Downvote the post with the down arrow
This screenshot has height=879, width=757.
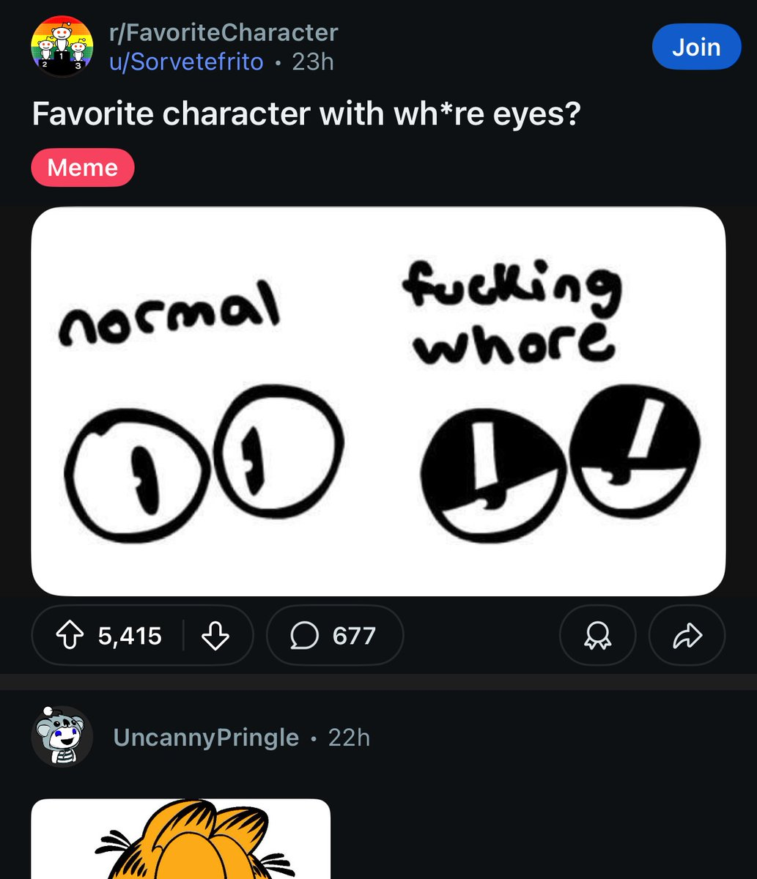coord(215,635)
